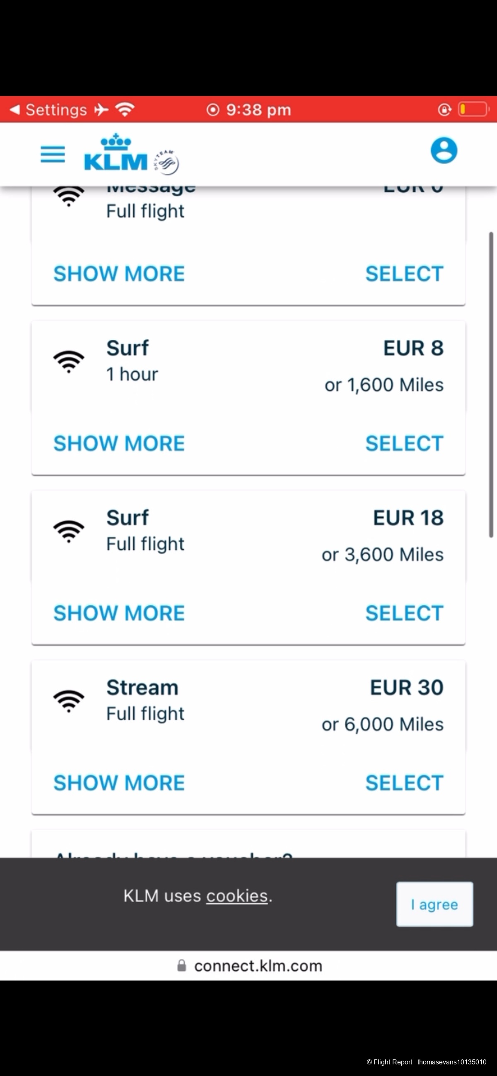The height and width of the screenshot is (1076, 497).
Task: Tap the Wi-Fi icon beside Surf 1 hour
Action: [x=68, y=361]
